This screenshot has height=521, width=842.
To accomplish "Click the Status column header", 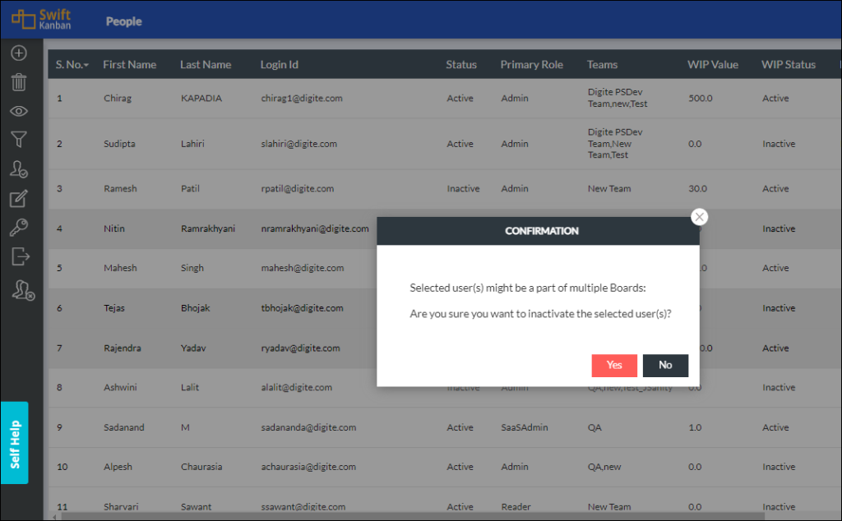I will pyautogui.click(x=461, y=64).
